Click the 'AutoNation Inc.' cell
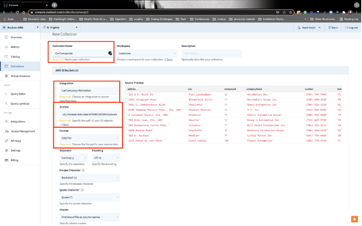Image resolution: width=362 pixels, height=226 pixels. click(258, 95)
